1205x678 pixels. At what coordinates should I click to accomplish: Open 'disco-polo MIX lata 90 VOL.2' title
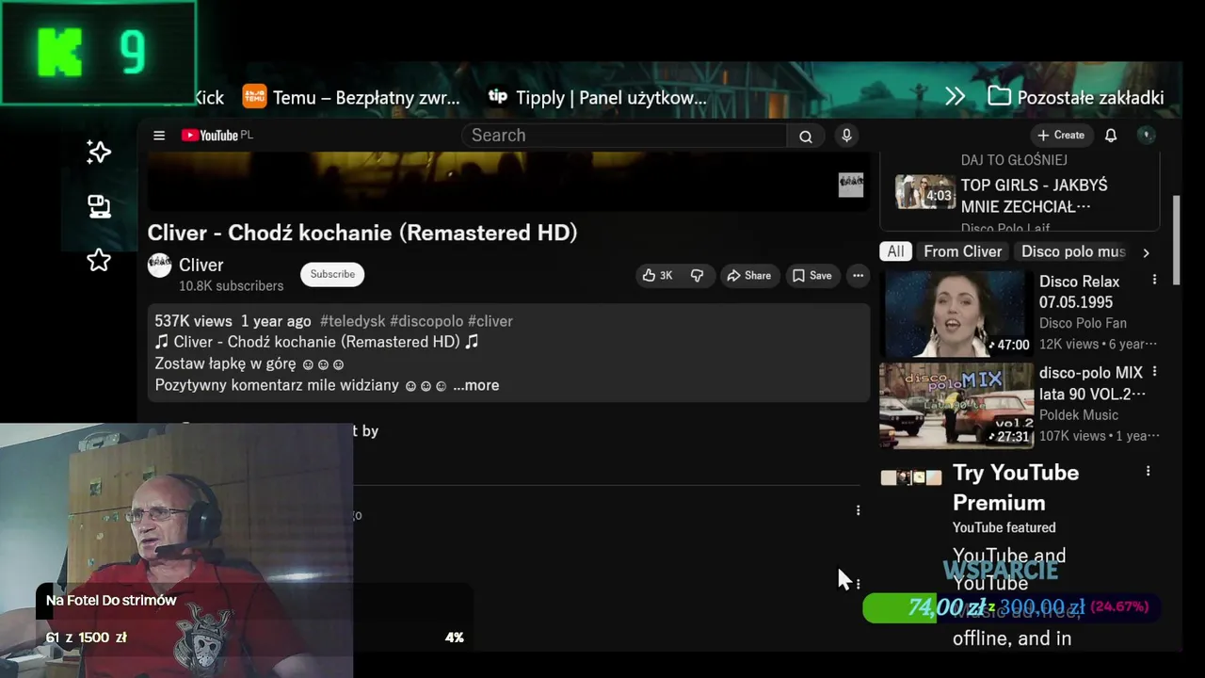(1092, 383)
